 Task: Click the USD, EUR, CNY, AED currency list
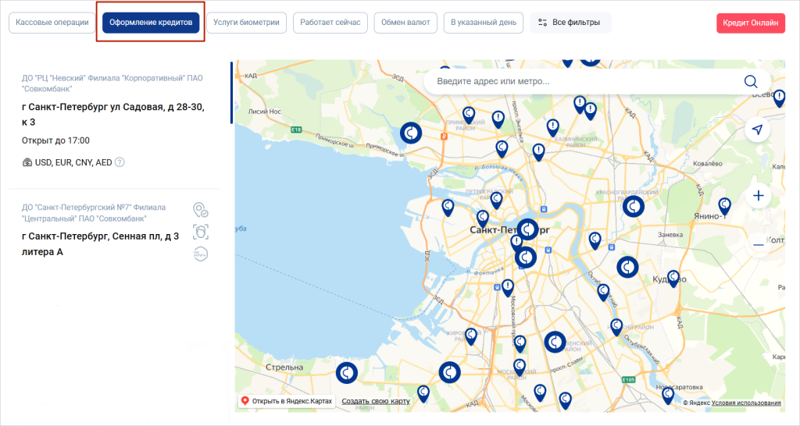pos(73,162)
